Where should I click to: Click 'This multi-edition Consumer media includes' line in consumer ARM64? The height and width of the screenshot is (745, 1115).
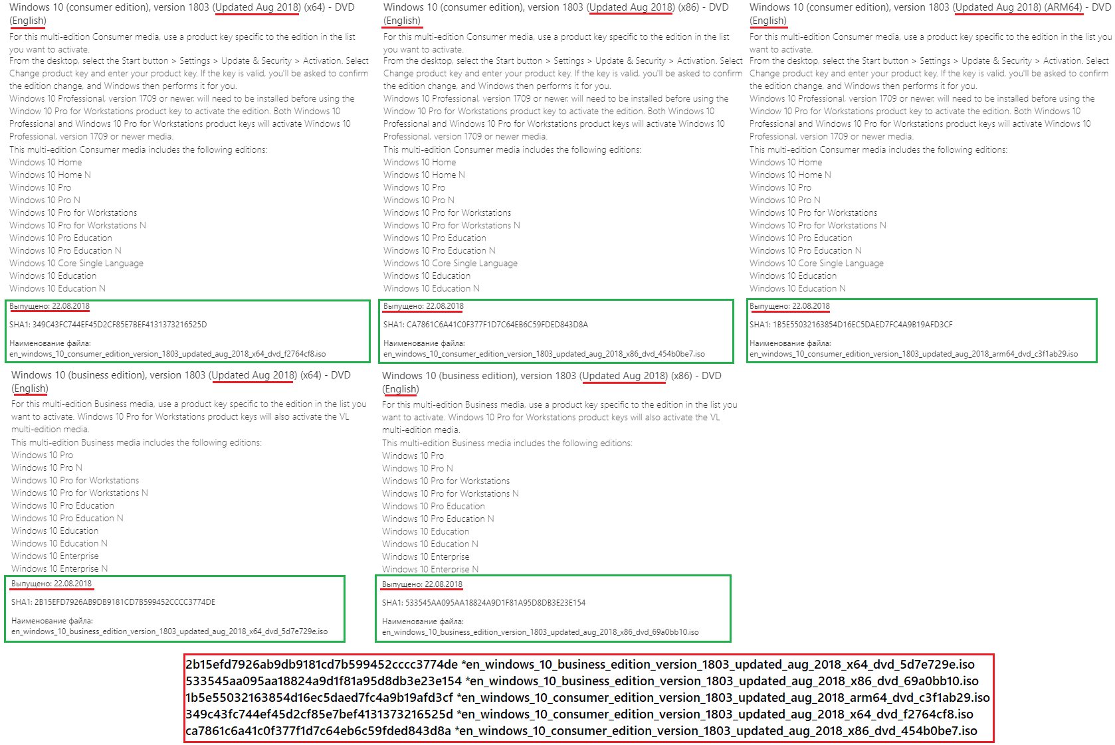tap(878, 149)
